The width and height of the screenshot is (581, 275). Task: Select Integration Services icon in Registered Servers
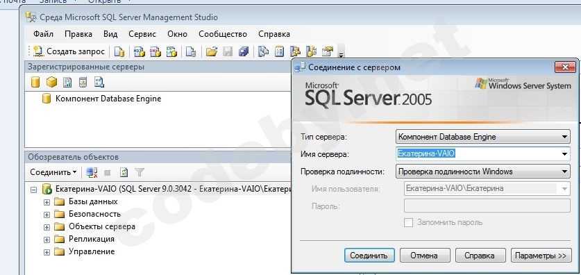point(99,82)
